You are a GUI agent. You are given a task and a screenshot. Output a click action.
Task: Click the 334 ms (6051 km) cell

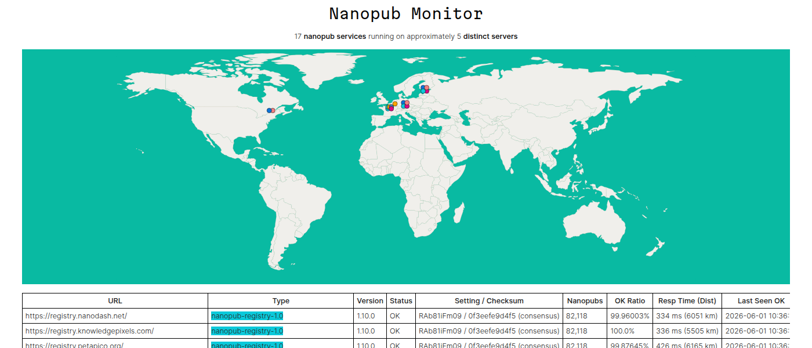tap(687, 316)
